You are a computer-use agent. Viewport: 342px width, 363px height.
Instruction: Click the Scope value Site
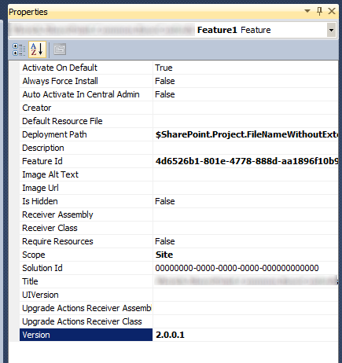164,255
